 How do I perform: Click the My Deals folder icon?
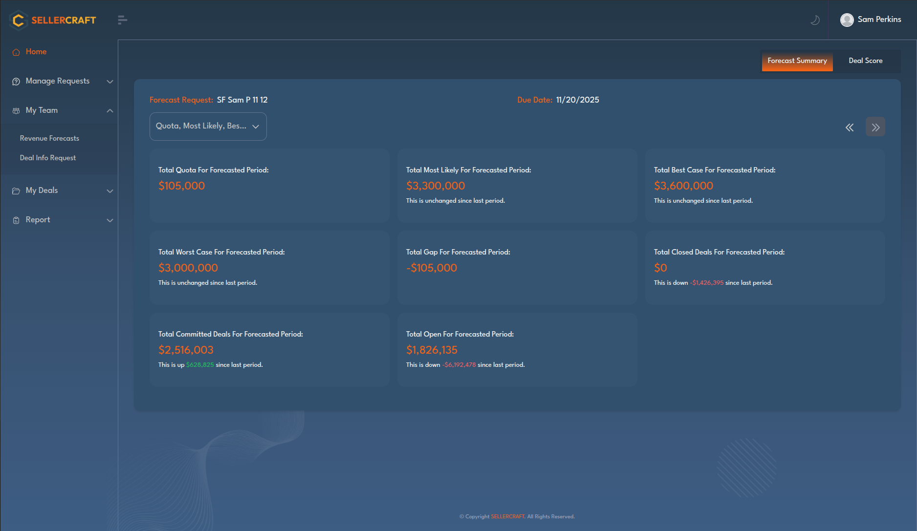16,191
